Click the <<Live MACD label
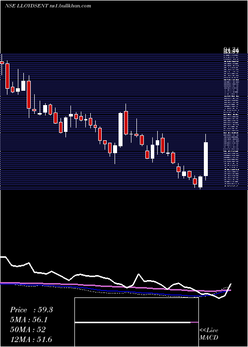This screenshot has height=347, width=248. pos(209,334)
